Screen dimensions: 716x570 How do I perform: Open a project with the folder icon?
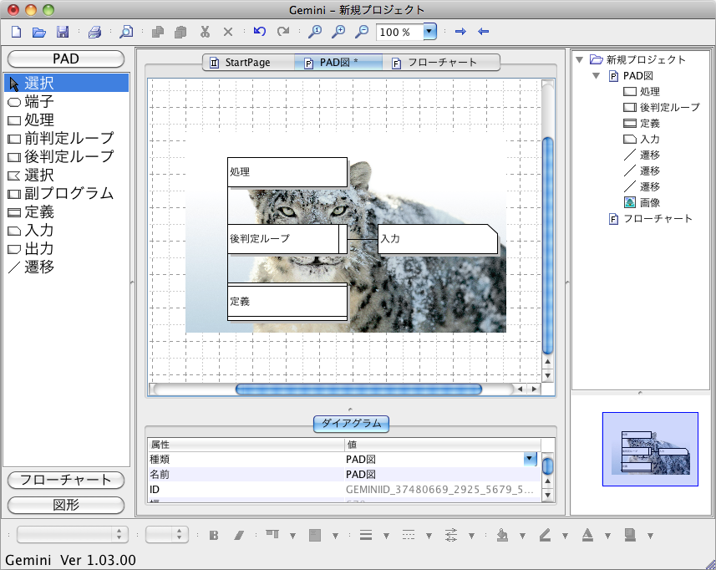point(39,32)
